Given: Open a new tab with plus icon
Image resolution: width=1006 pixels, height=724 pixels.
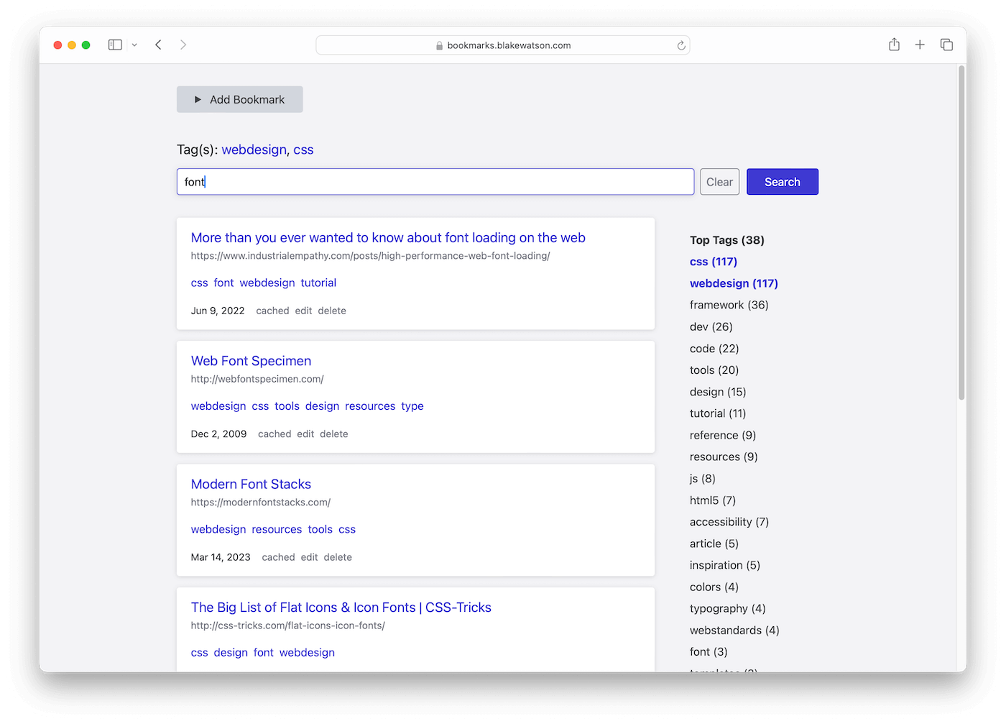Looking at the screenshot, I should 920,45.
